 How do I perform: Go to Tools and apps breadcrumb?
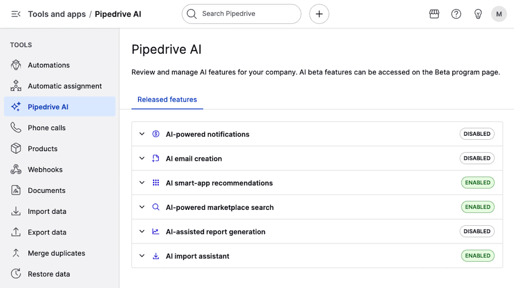[57, 14]
